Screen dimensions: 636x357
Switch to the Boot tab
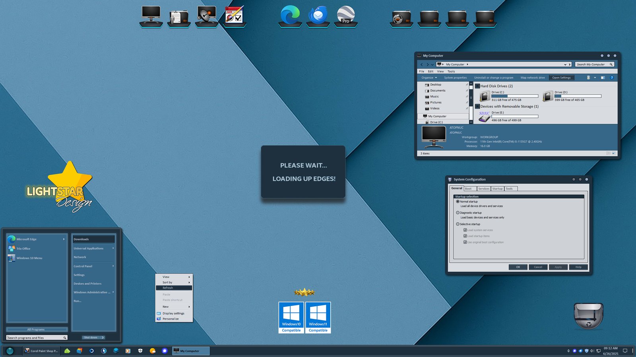470,189
